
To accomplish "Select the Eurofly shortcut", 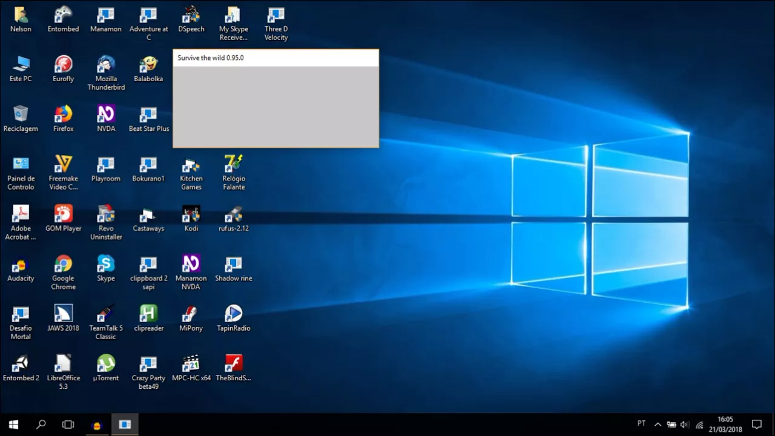I will (63, 68).
